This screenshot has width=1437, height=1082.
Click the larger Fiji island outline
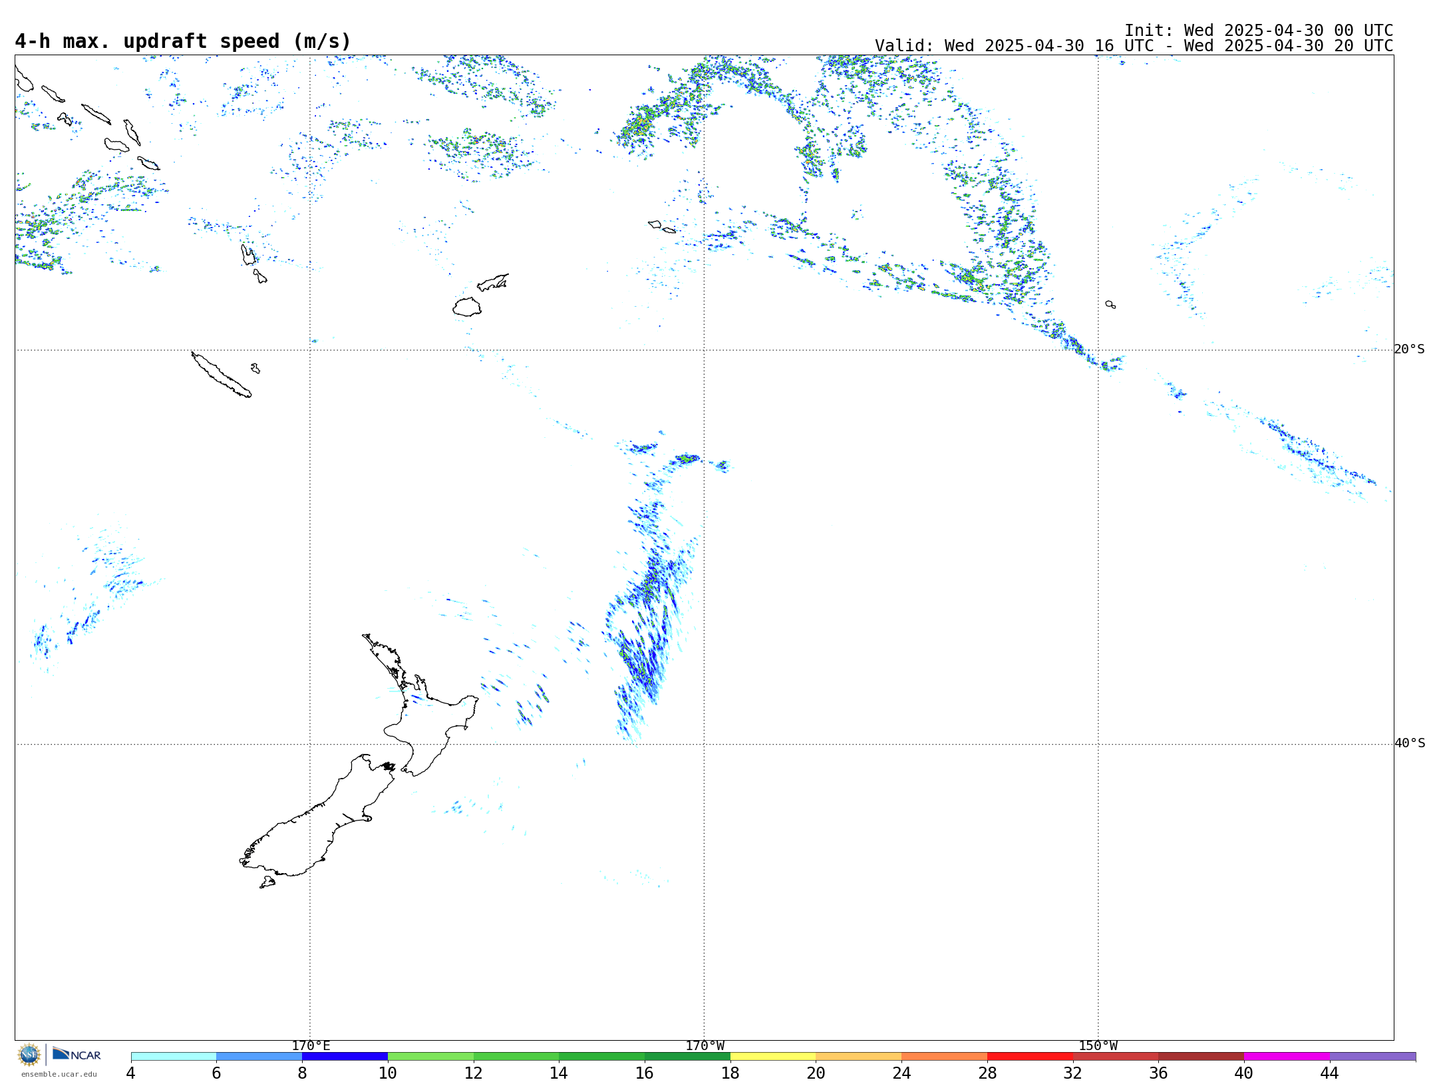coord(467,307)
